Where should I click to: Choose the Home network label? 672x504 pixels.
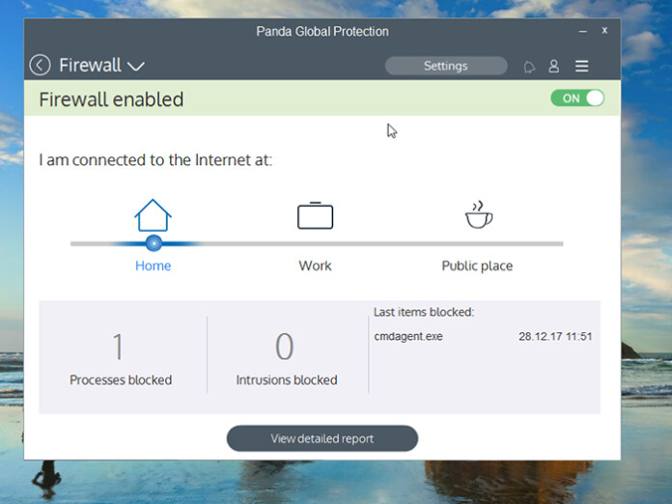[x=153, y=266]
